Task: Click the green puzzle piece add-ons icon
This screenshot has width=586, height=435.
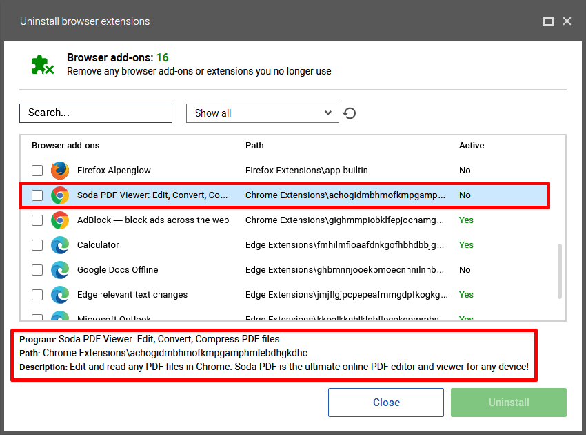Action: [42, 65]
